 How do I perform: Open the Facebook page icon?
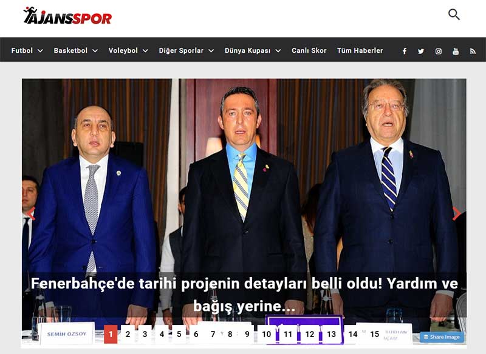tap(405, 51)
